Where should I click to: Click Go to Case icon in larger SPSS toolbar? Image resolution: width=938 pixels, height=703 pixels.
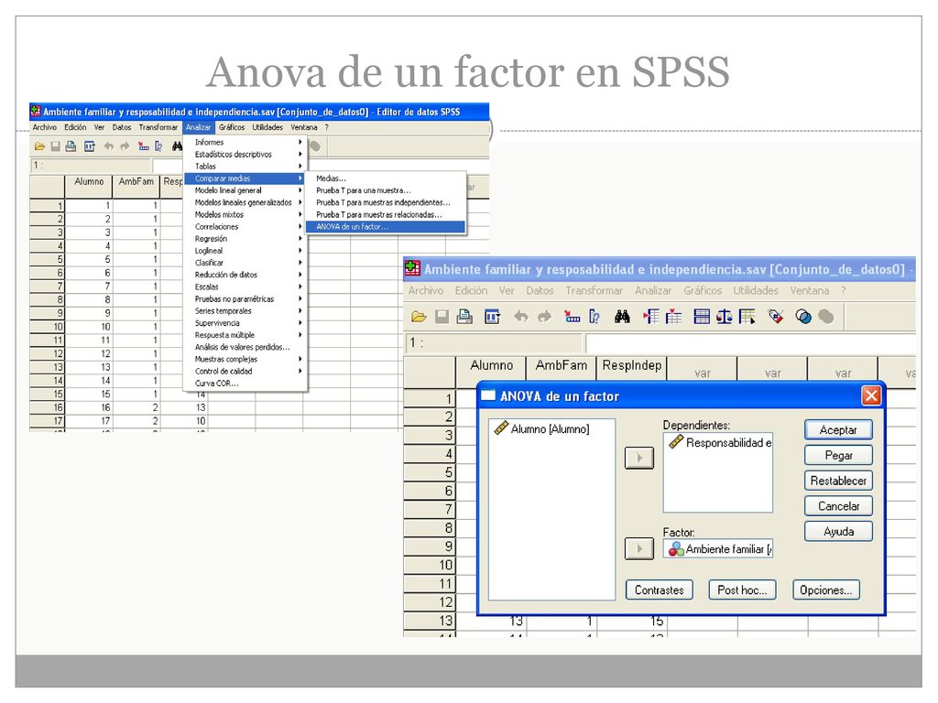pos(572,317)
